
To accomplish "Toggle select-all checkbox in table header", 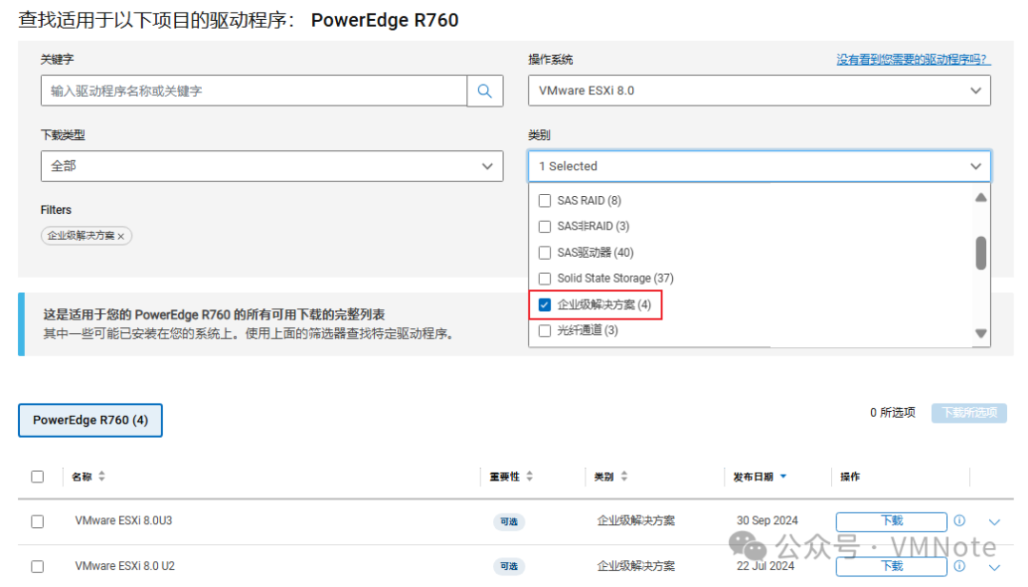I will click(x=37, y=477).
